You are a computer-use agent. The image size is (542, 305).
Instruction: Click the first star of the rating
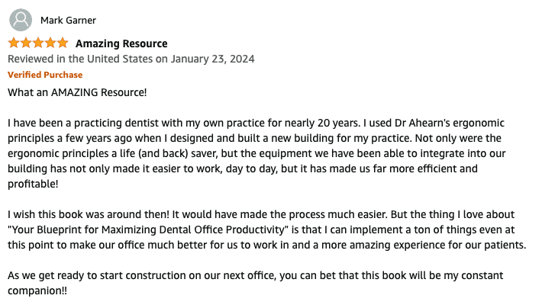click(x=14, y=43)
